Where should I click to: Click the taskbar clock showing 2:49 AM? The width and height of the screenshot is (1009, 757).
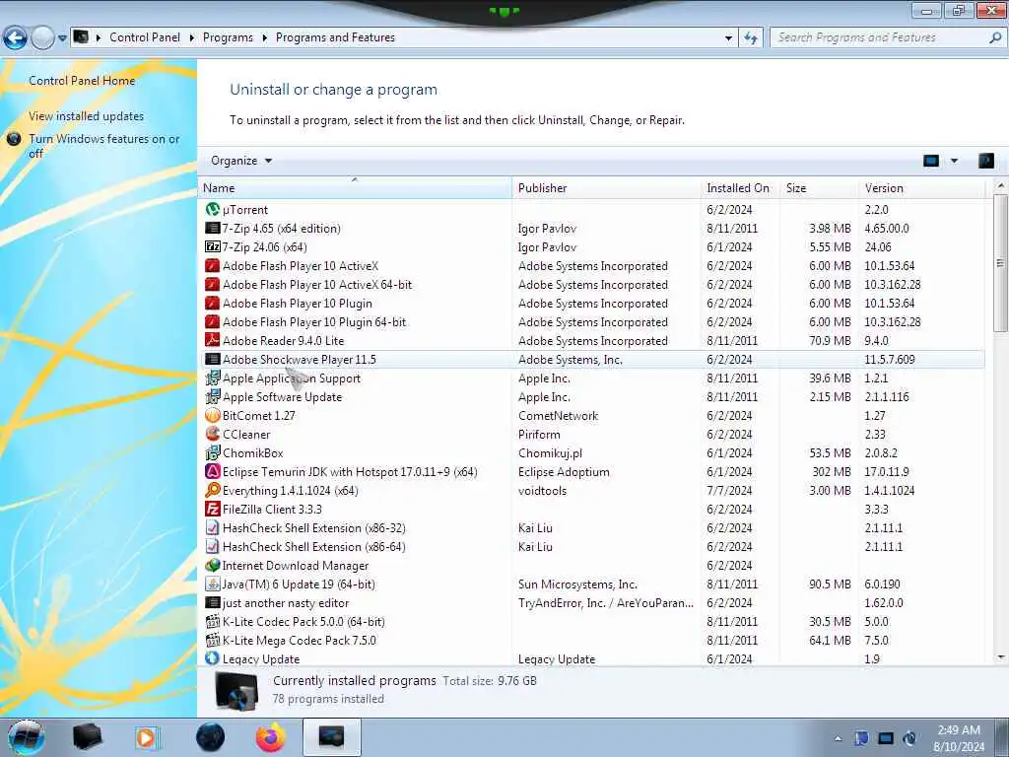958,738
